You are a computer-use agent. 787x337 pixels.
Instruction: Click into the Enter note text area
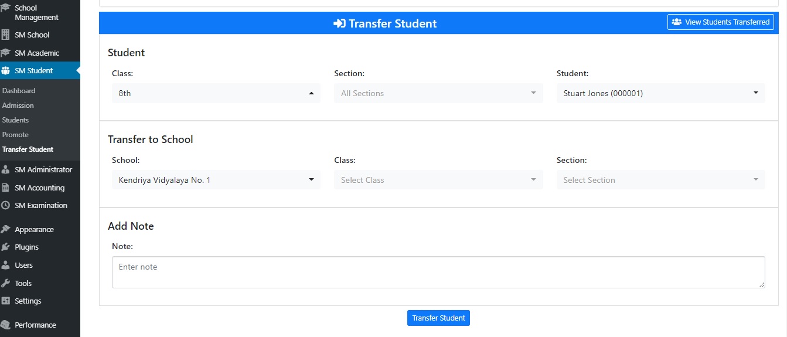click(x=438, y=272)
